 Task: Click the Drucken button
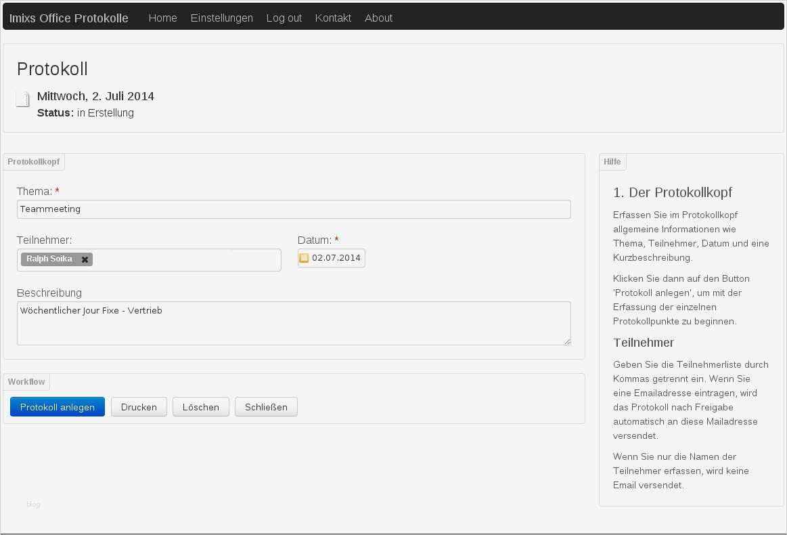point(139,407)
